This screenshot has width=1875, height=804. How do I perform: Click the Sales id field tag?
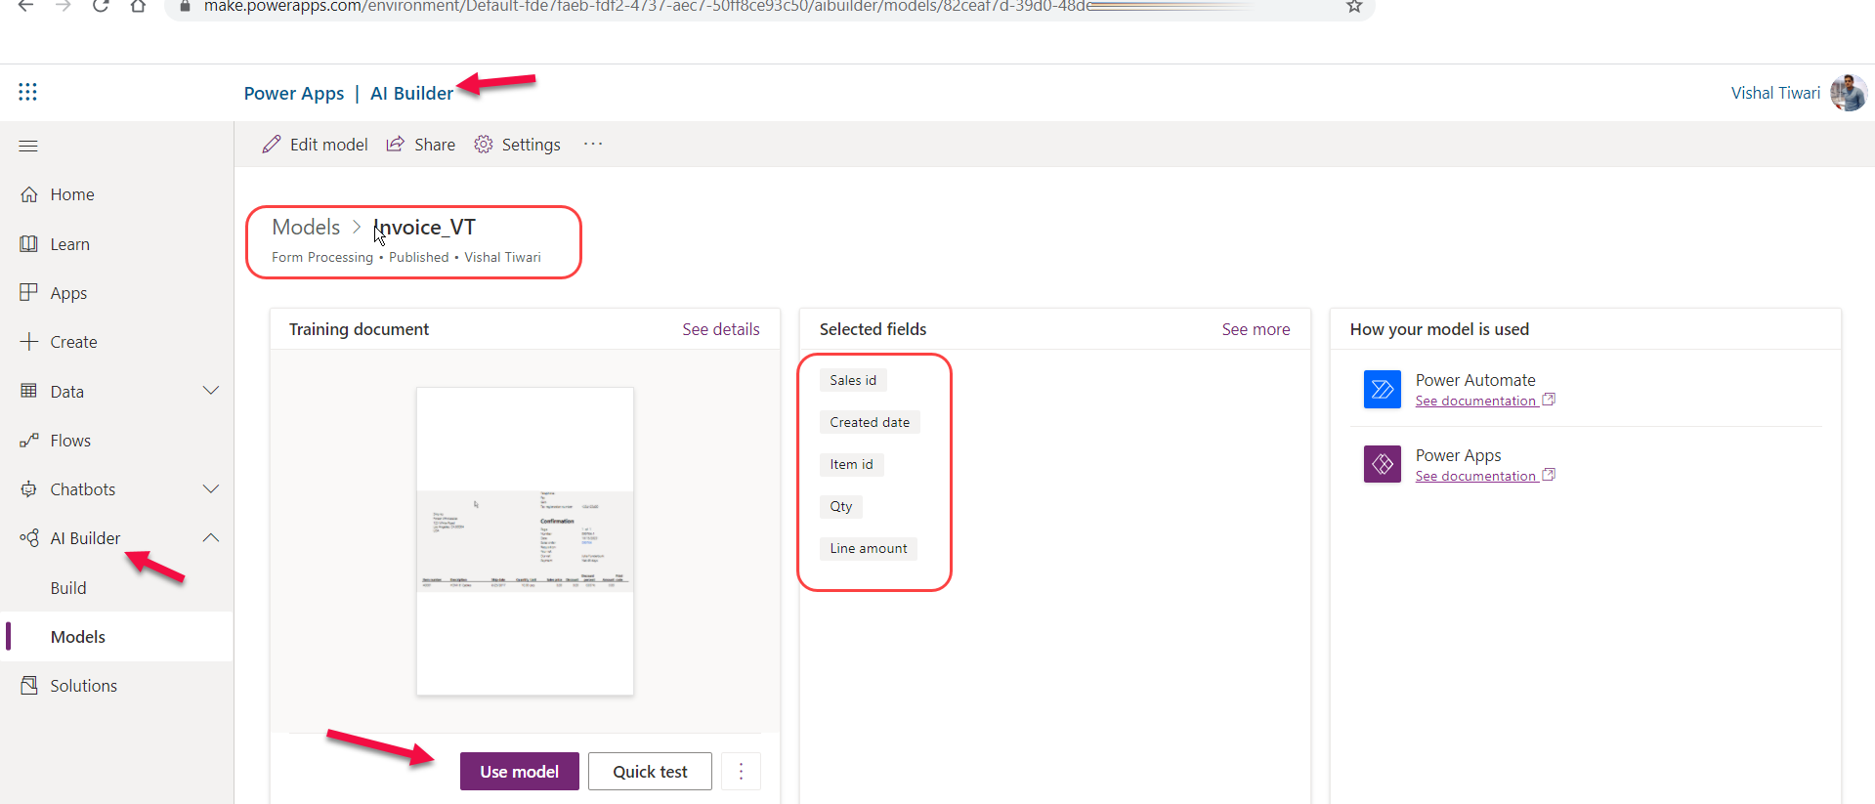coord(853,380)
